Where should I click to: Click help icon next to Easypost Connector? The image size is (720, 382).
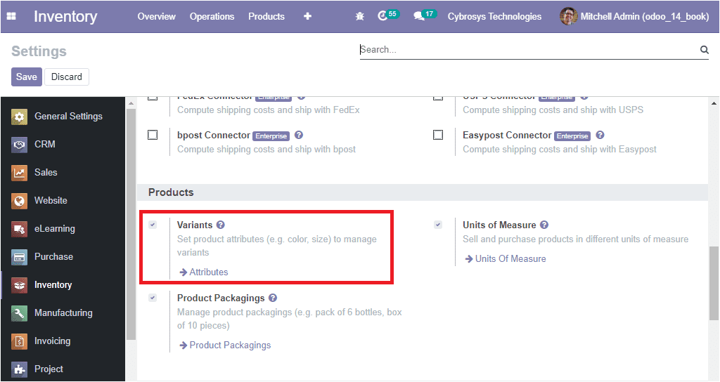(x=600, y=135)
